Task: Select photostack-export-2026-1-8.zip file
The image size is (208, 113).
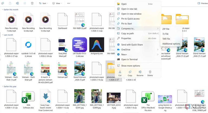Action: 131,99
